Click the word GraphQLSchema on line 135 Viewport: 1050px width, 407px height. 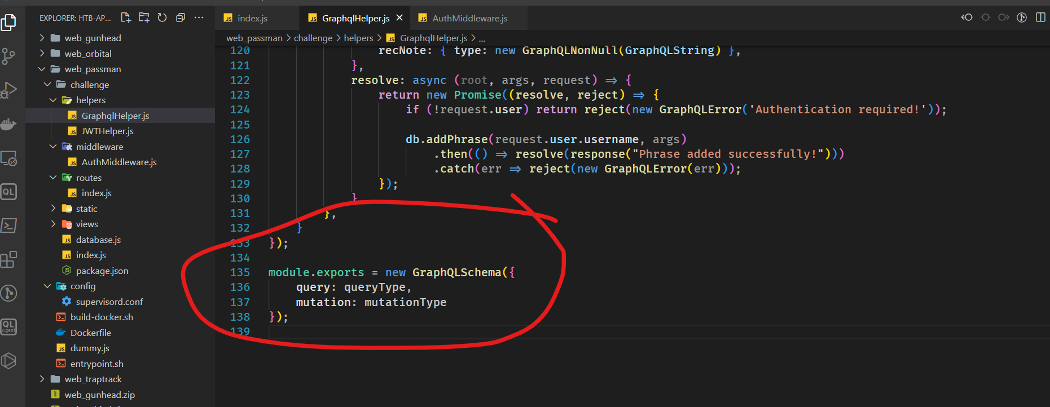pyautogui.click(x=456, y=272)
